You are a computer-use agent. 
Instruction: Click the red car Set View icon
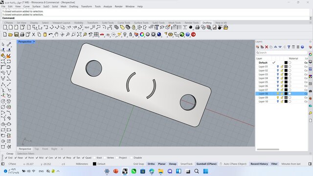[102, 35]
